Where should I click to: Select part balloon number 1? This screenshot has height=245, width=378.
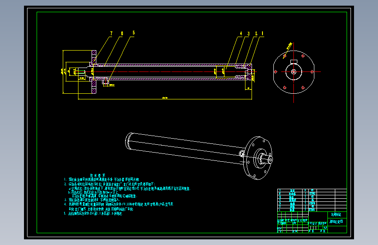(x=262, y=34)
